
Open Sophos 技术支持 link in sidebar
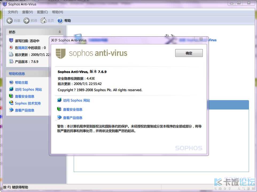click(28, 103)
